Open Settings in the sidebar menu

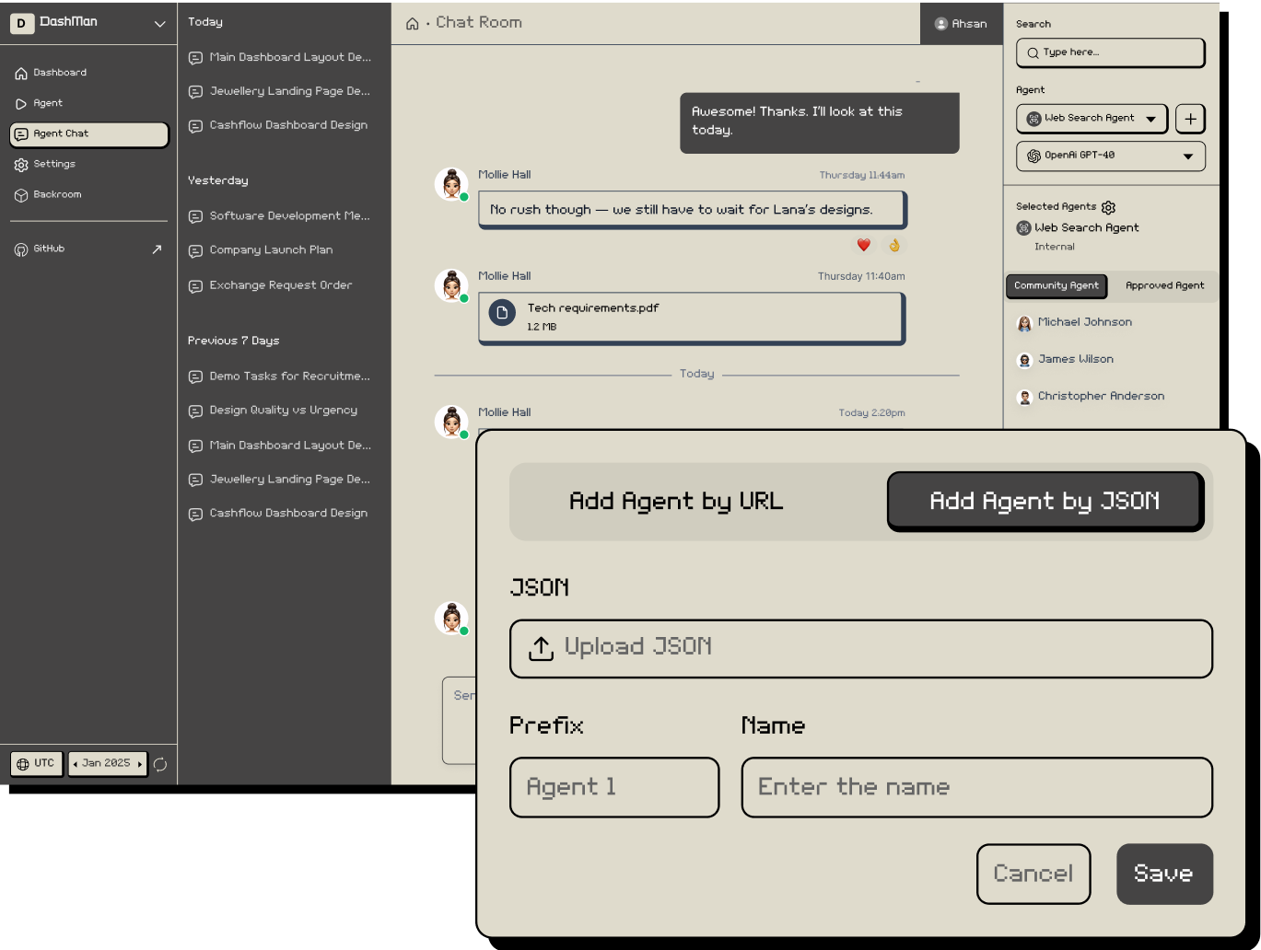tap(54, 165)
